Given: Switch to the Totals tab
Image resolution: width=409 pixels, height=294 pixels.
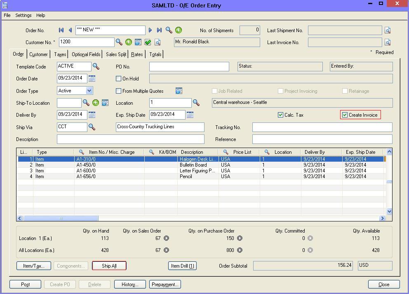Looking at the screenshot, I should click(155, 54).
